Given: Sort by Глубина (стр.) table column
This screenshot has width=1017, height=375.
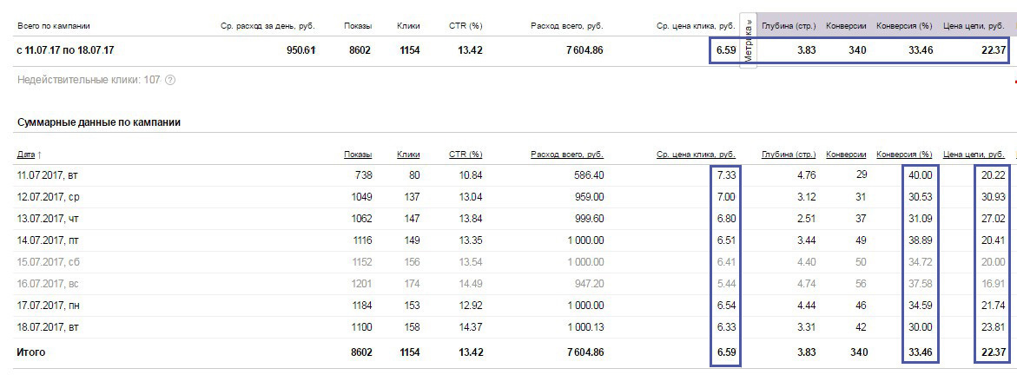Looking at the screenshot, I should pos(788,155).
